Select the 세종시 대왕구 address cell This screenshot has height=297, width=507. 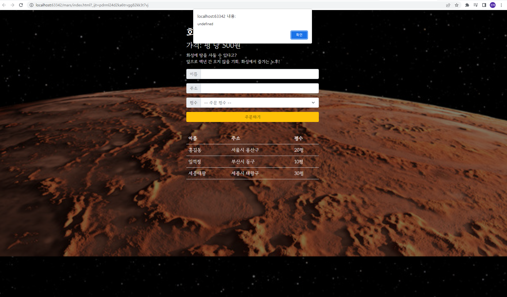coord(245,173)
